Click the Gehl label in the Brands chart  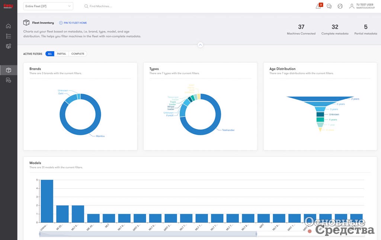click(x=61, y=93)
